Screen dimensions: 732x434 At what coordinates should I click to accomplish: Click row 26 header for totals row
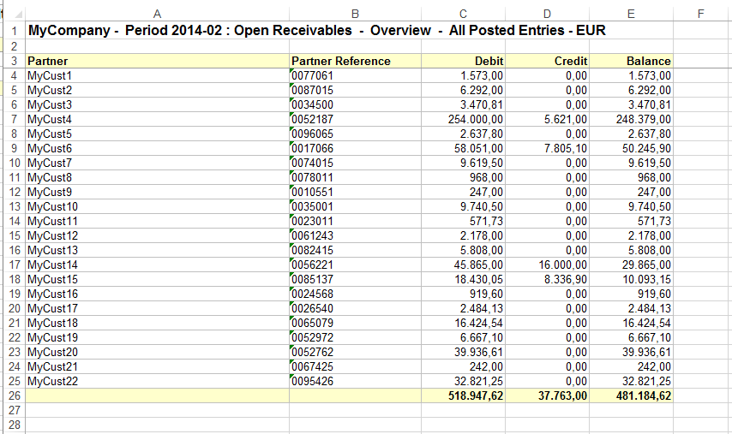click(x=13, y=395)
